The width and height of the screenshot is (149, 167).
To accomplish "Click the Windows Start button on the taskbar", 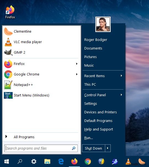I will tap(7, 161).
